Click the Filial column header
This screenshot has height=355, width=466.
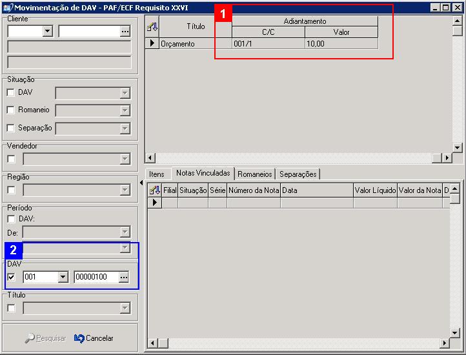pyautogui.click(x=170, y=190)
